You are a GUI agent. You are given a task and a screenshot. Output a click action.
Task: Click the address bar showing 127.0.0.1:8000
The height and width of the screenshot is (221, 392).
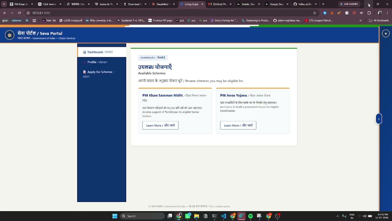171,13
